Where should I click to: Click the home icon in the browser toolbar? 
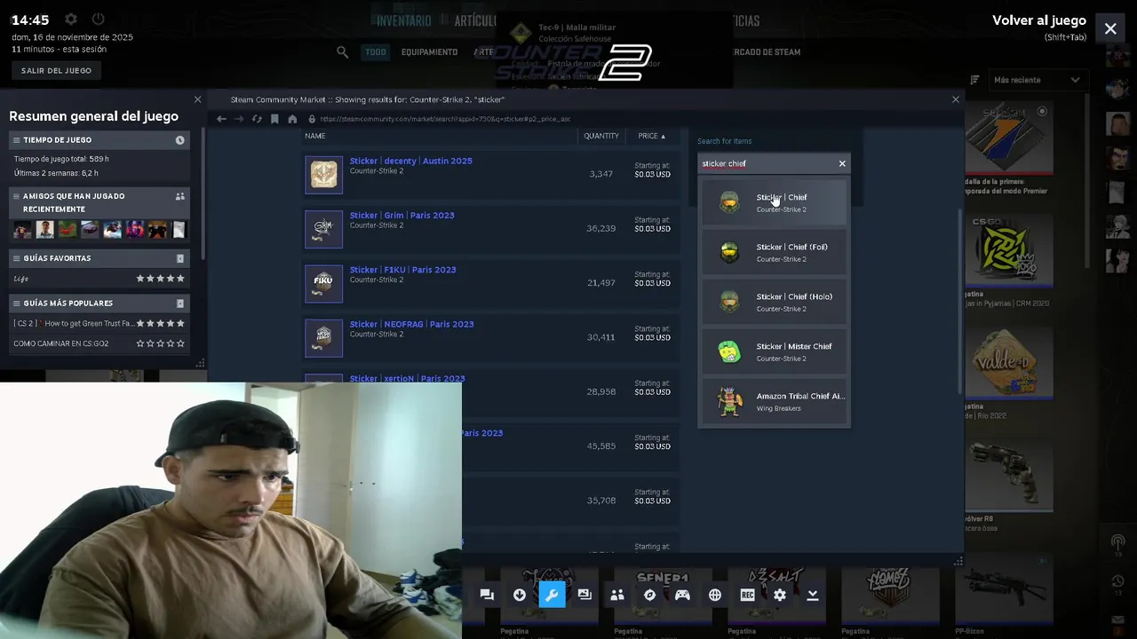point(292,119)
